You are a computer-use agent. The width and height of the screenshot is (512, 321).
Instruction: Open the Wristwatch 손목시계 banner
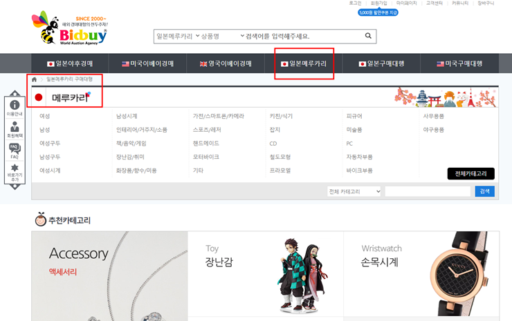421,274
